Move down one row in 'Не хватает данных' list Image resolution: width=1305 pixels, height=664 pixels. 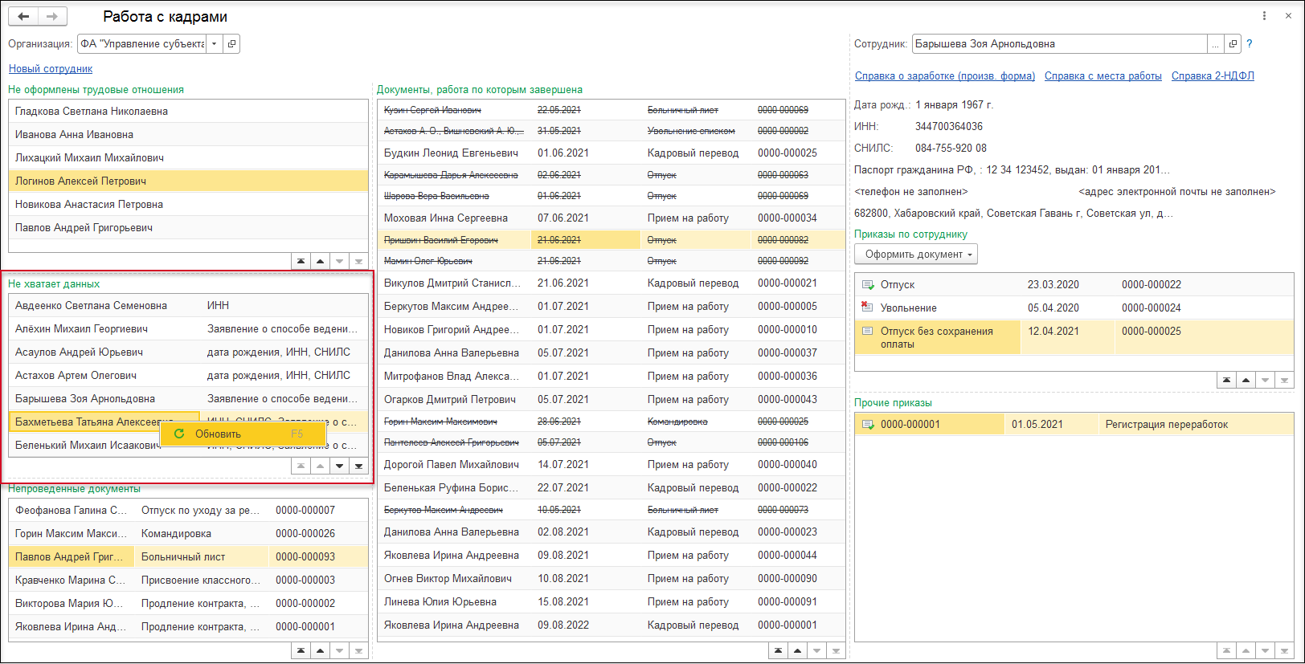(x=340, y=466)
